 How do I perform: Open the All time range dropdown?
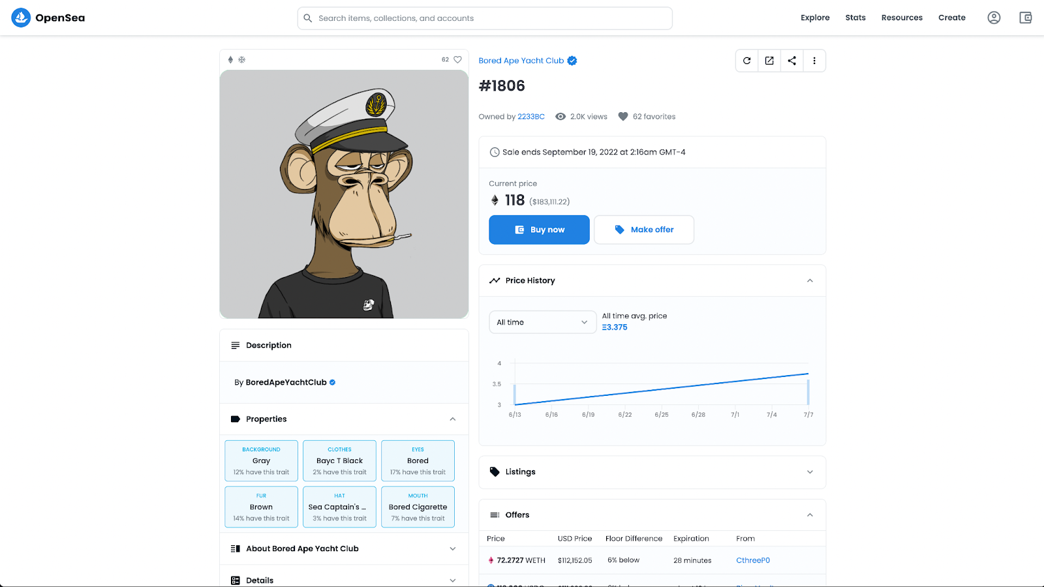click(542, 322)
